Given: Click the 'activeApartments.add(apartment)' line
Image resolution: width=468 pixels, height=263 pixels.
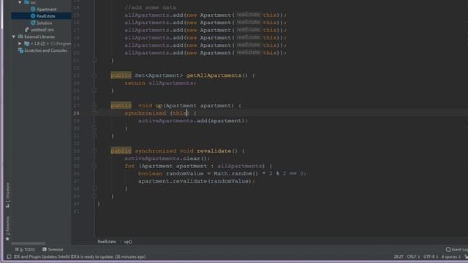Looking at the screenshot, I should [x=193, y=121].
